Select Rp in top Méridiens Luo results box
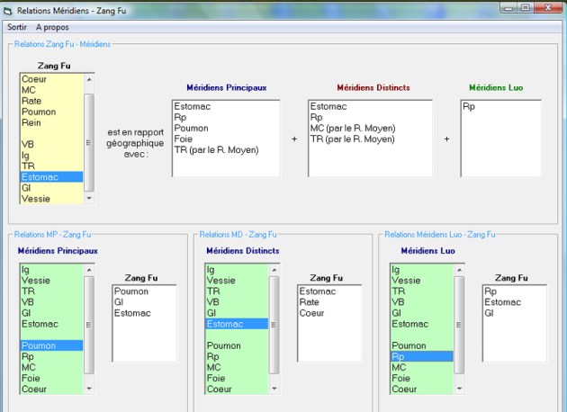 pos(468,106)
